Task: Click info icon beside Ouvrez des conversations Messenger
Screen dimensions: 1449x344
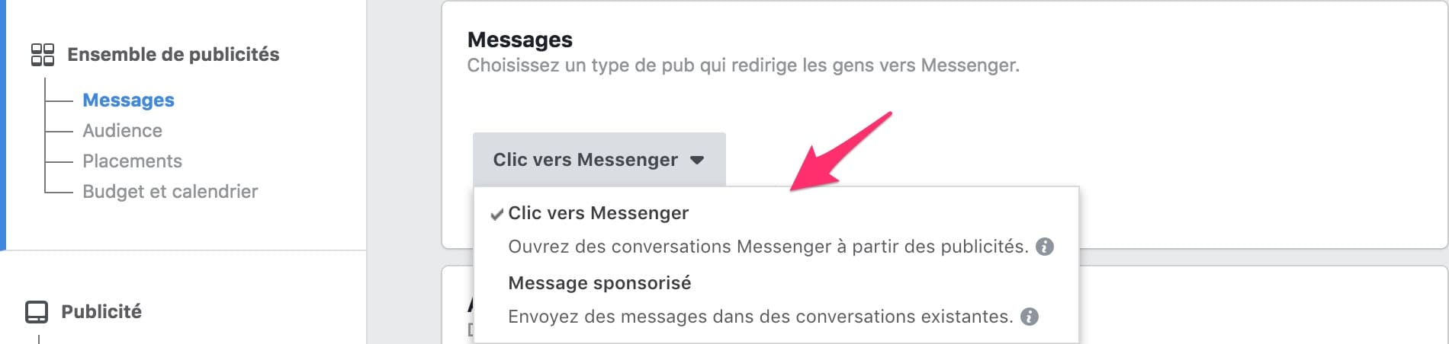Action: (x=1045, y=247)
